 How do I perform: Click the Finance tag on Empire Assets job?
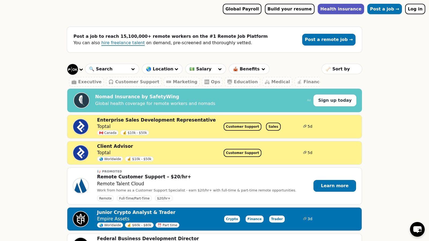click(x=254, y=219)
